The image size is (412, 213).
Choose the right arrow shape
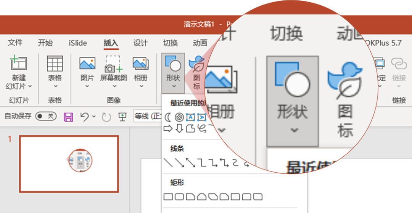click(x=167, y=128)
